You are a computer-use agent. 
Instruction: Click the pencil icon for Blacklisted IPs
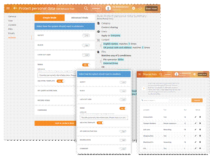point(196,142)
